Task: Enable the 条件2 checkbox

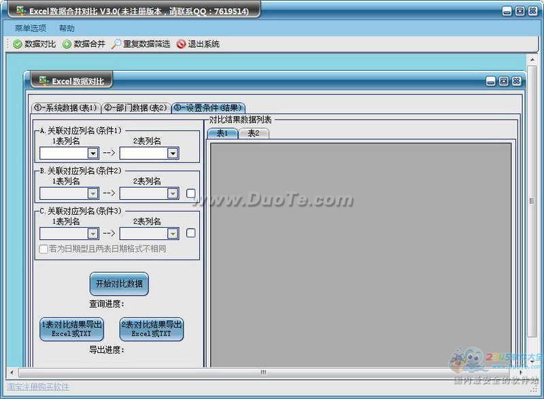Action: pos(191,194)
